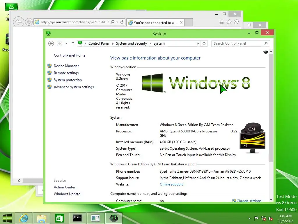
Task: Close the "You're not connected" tab
Action: pyautogui.click(x=181, y=22)
